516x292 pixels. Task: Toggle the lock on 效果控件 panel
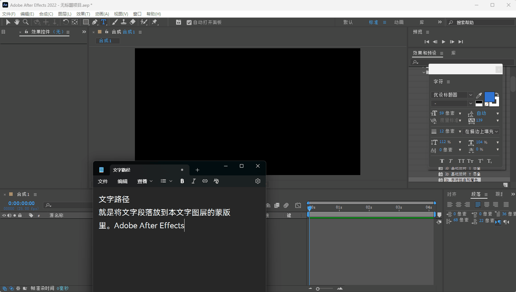pos(26,32)
